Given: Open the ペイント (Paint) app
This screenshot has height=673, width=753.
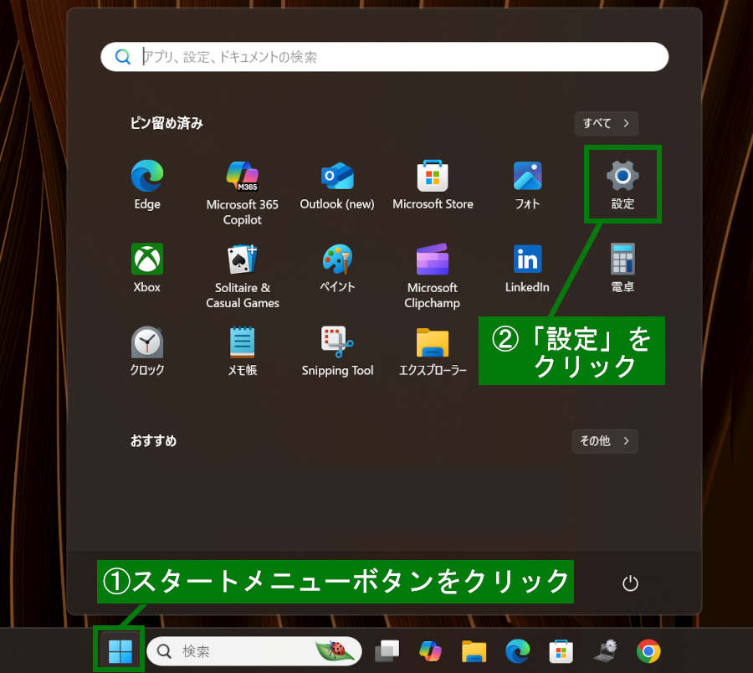Looking at the screenshot, I should 337,268.
